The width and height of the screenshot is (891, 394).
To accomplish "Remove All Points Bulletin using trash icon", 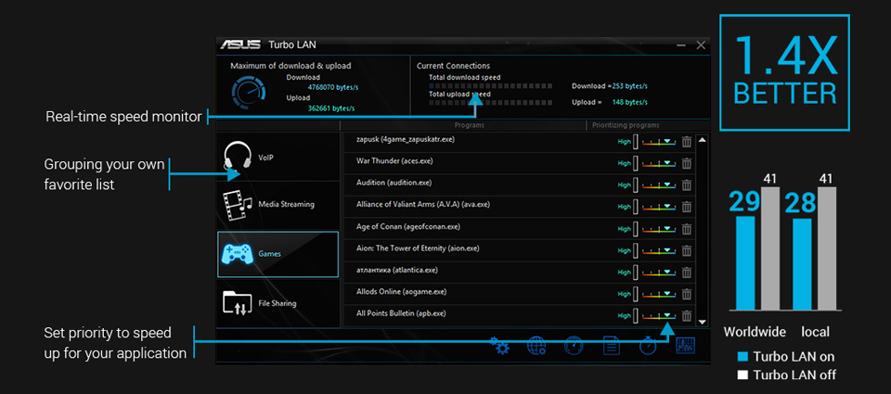I will tap(687, 315).
